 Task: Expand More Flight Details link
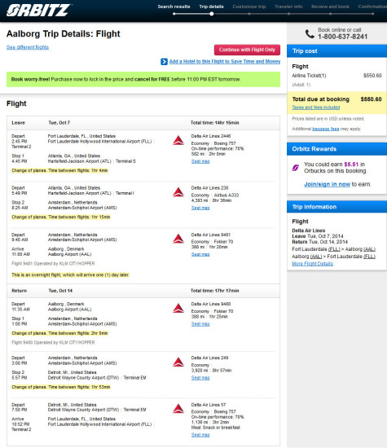point(312,264)
